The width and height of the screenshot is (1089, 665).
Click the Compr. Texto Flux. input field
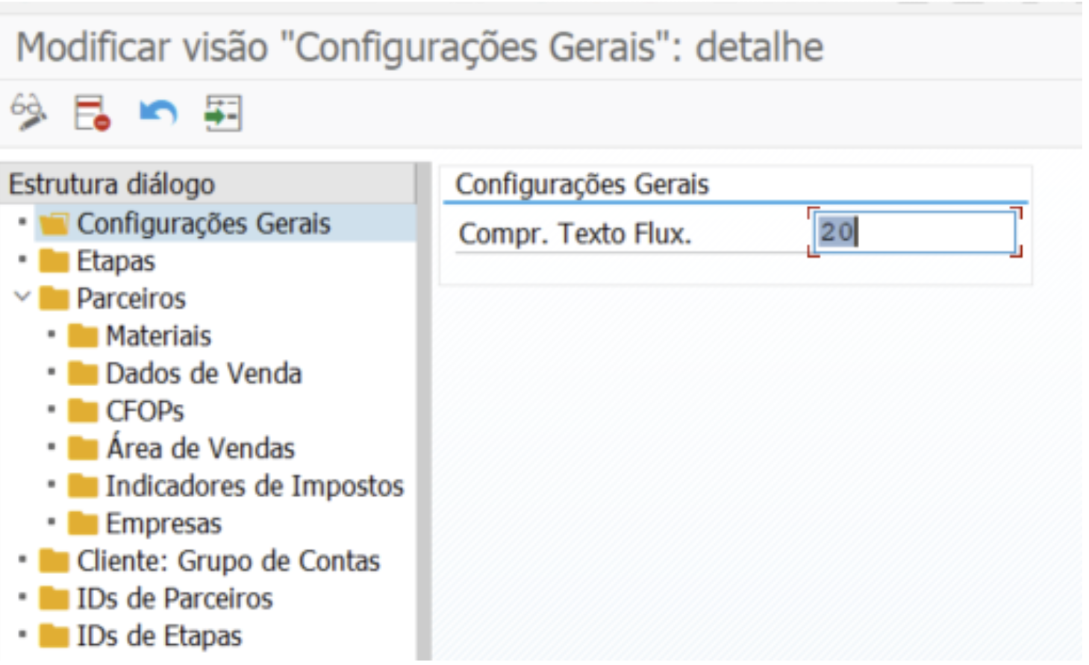914,232
